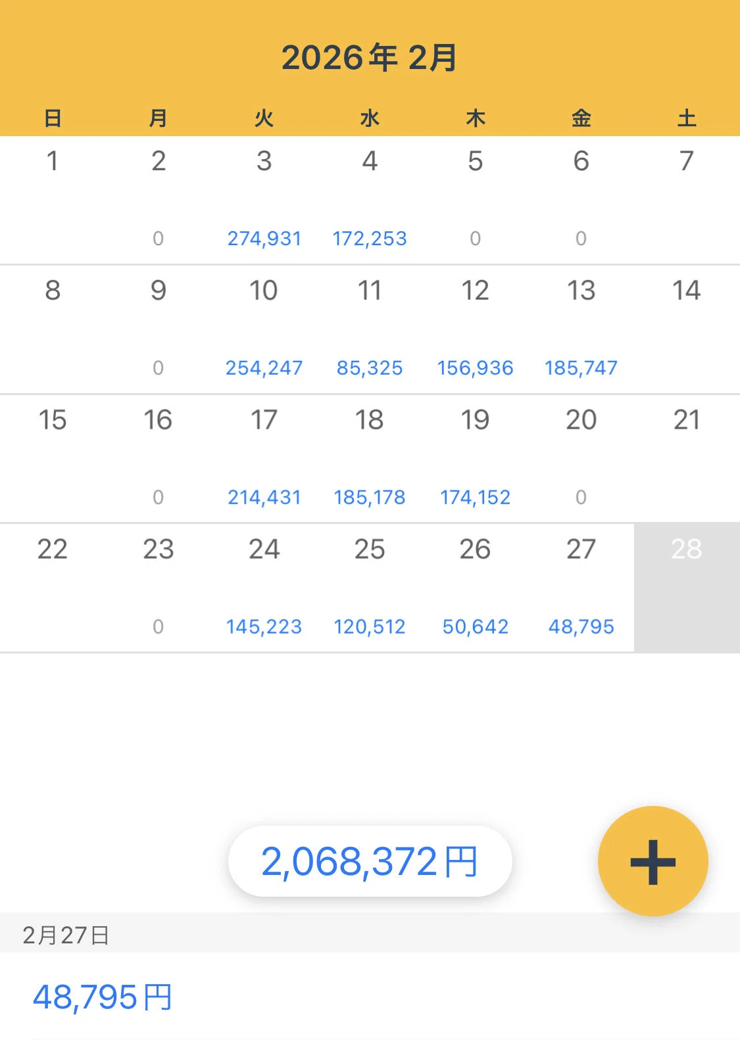Select day 27 showing 48,795
740x1063 pixels.
(x=581, y=588)
